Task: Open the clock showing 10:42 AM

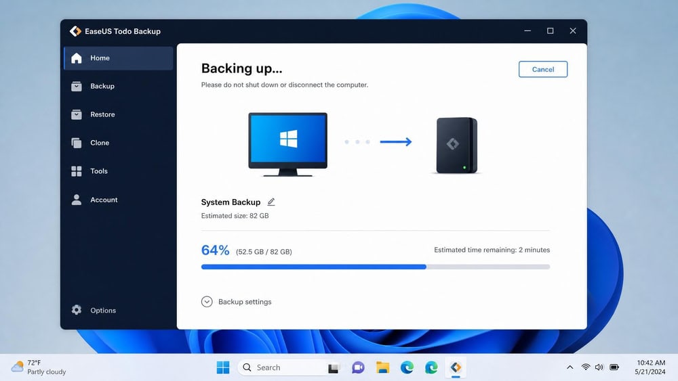Action: (x=650, y=367)
